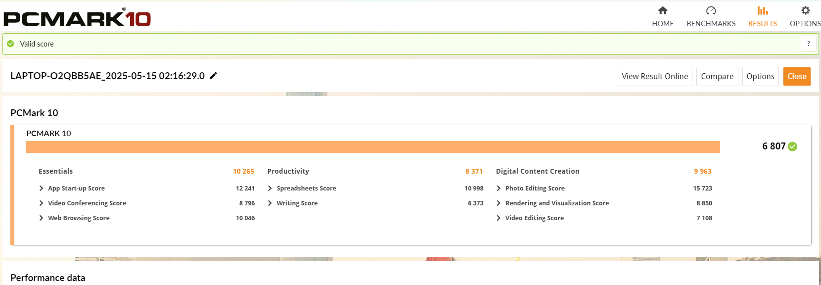Screen dimensions: 821x285
Task: Close the result view
Action: click(x=797, y=76)
